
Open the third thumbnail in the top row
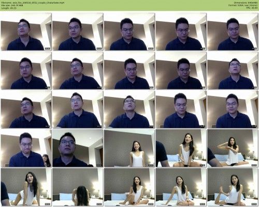pos(129,31)
